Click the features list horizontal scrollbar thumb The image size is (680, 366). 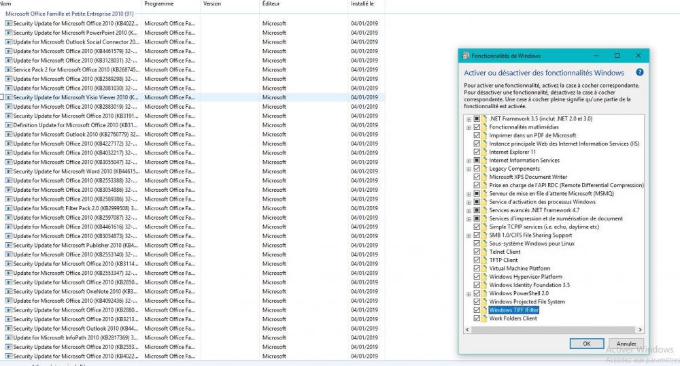[554, 329]
